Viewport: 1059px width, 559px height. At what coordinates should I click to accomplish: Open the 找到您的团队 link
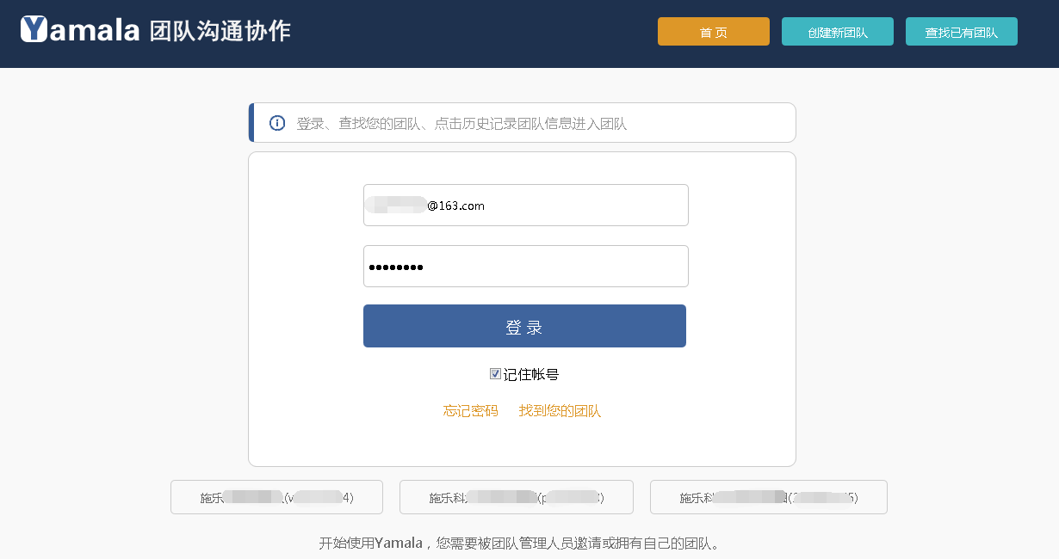560,411
